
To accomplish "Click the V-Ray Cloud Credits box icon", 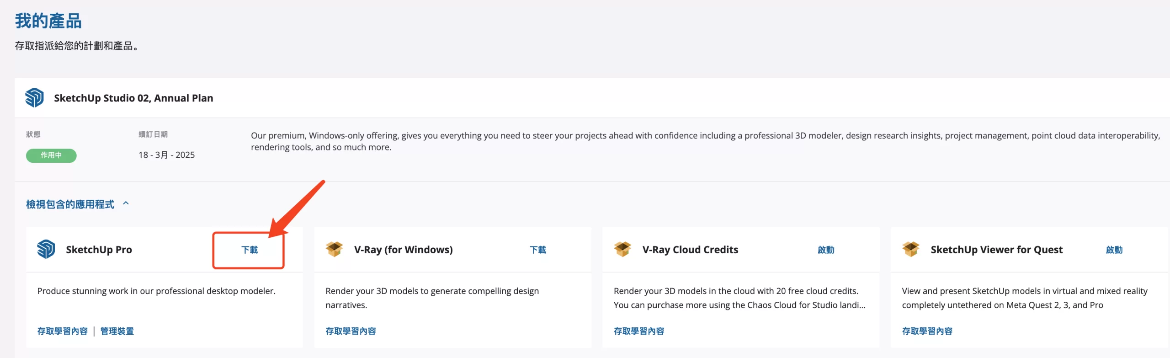I will 622,249.
